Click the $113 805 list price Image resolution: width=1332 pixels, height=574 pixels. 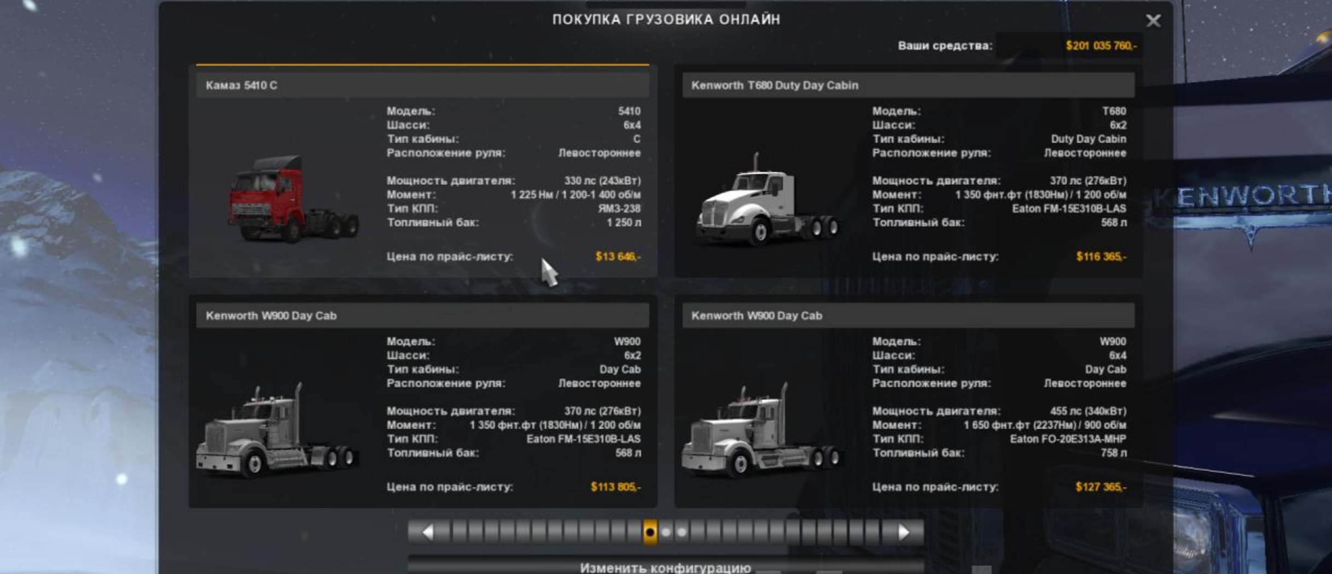click(615, 487)
